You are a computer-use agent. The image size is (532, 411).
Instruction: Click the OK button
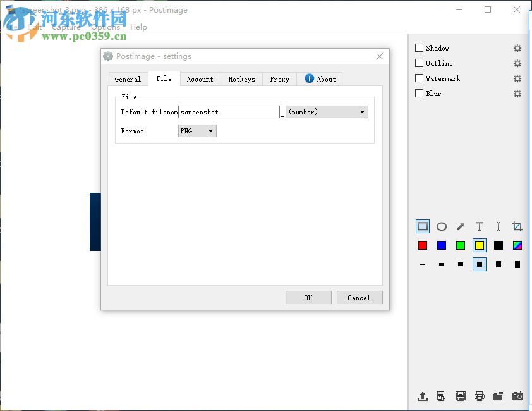pyautogui.click(x=308, y=297)
